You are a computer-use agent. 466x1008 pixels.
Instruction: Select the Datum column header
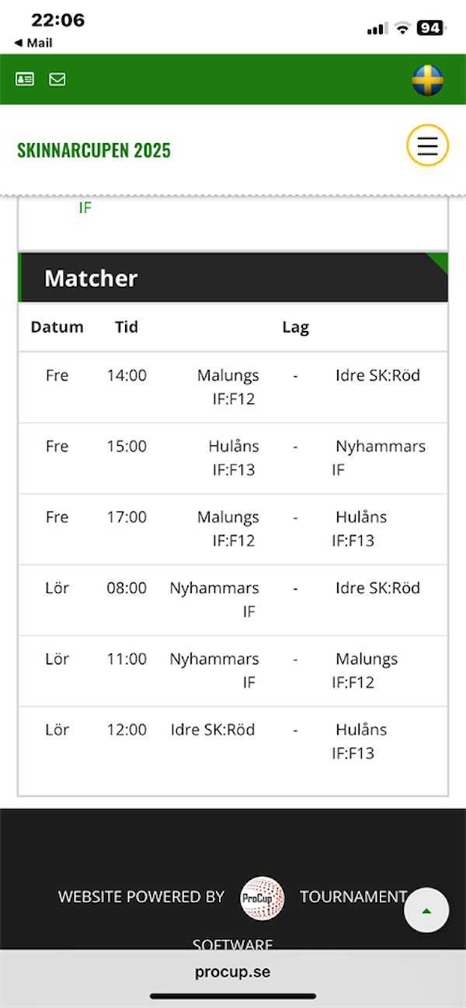click(57, 327)
